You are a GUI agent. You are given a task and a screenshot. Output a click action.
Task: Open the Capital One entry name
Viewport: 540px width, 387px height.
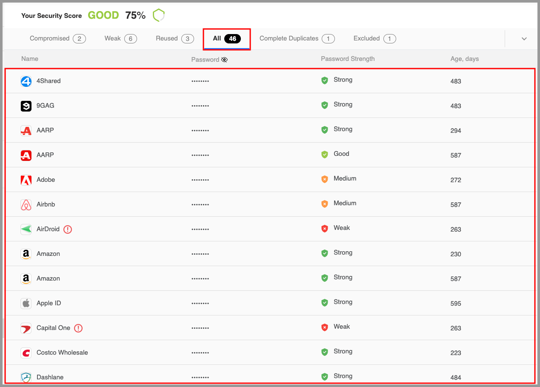54,328
